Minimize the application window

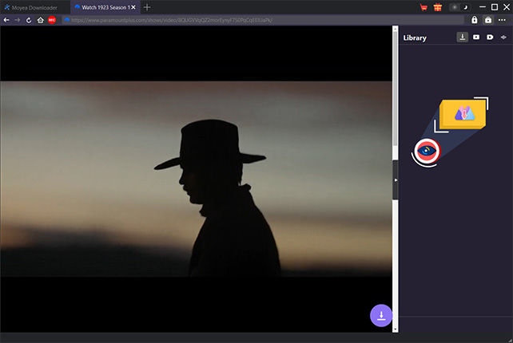click(482, 7)
